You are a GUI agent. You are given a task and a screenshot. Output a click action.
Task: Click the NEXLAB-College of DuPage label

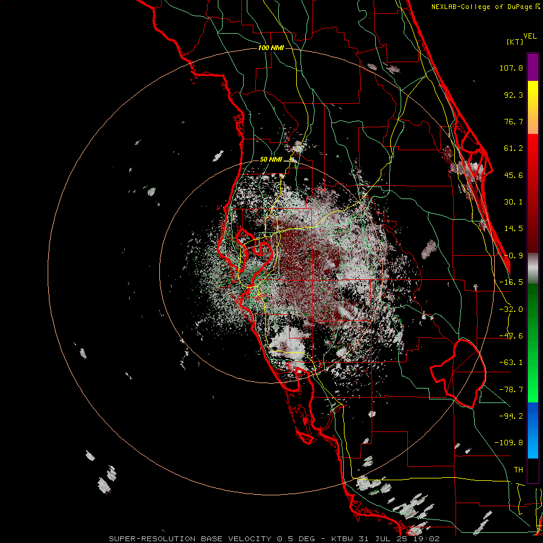tap(482, 7)
